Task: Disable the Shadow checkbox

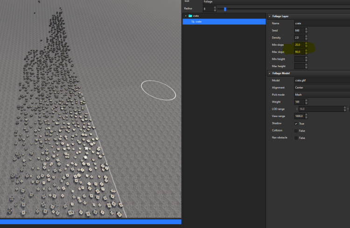Action: [296, 124]
